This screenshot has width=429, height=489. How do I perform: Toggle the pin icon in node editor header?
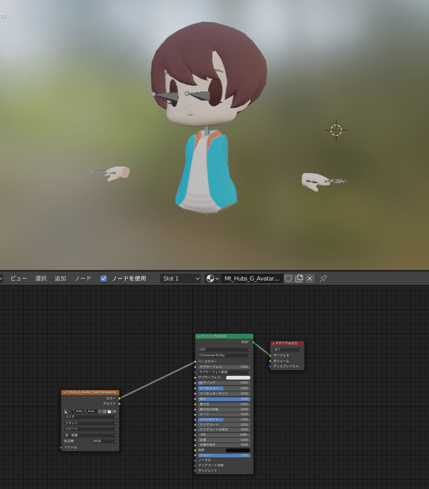click(x=323, y=278)
